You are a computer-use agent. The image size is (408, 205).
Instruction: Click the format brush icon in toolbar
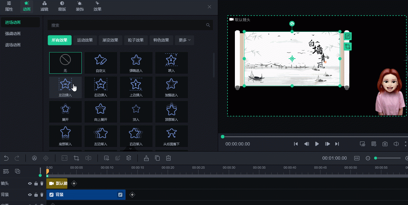146,158
